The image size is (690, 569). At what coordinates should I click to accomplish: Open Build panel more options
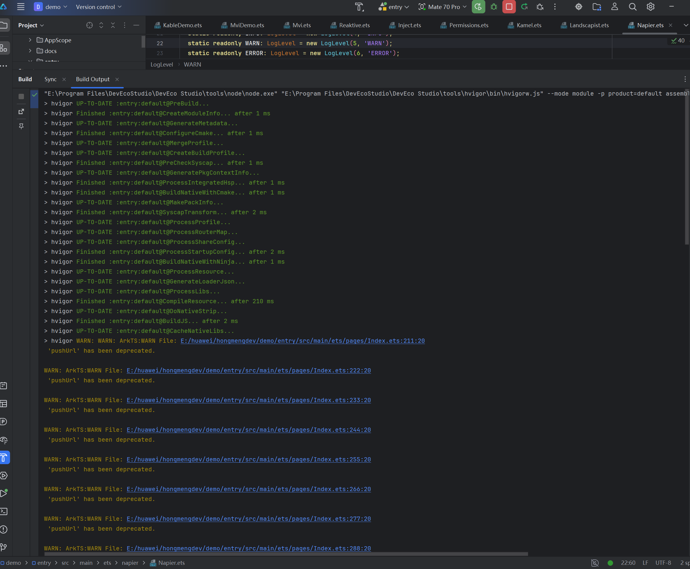coord(685,79)
